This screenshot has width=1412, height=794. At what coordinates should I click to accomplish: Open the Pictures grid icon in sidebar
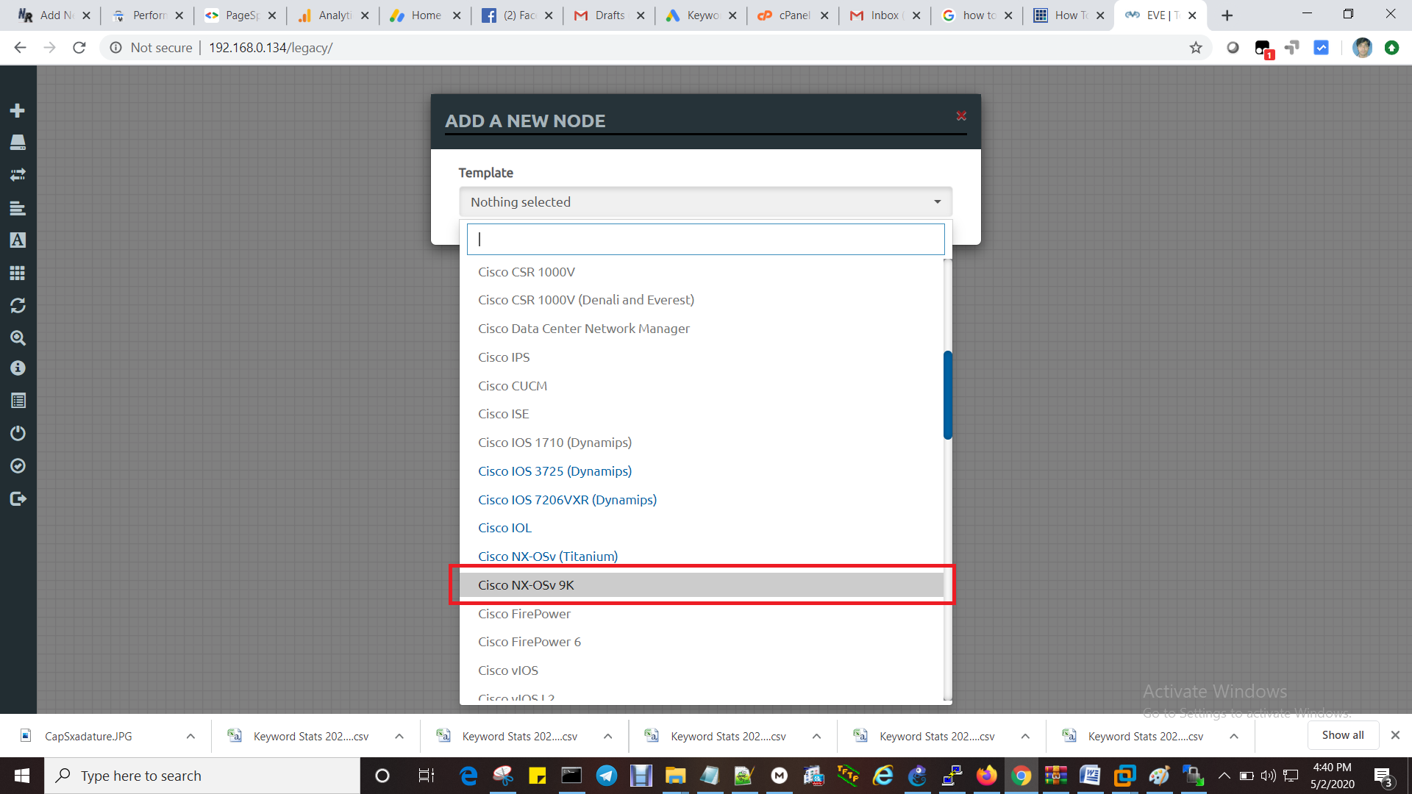point(18,273)
